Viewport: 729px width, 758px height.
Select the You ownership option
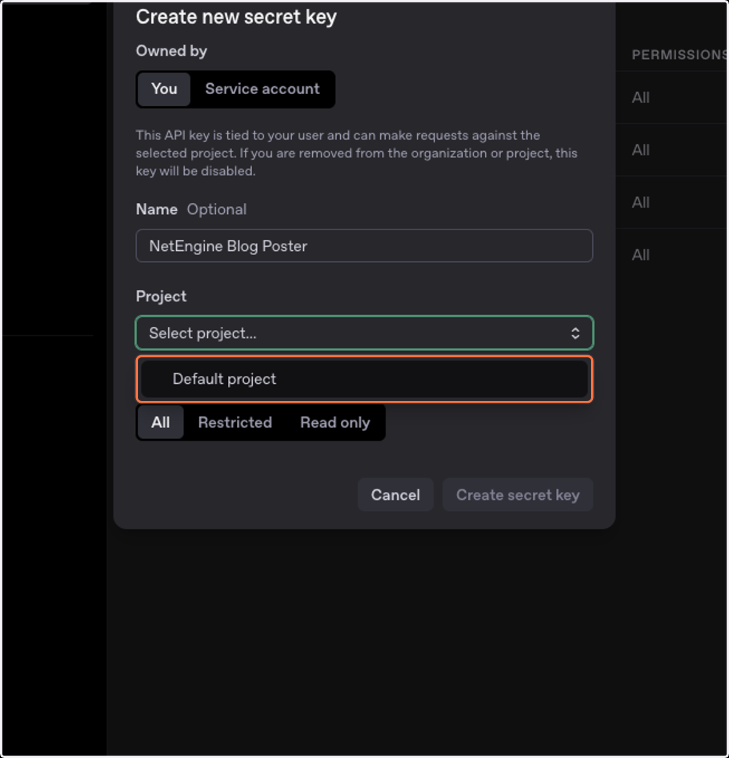click(164, 89)
